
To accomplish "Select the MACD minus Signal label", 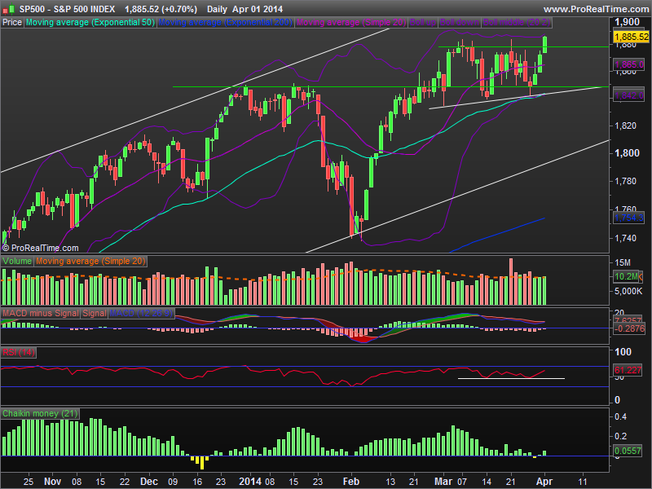I will pos(40,313).
